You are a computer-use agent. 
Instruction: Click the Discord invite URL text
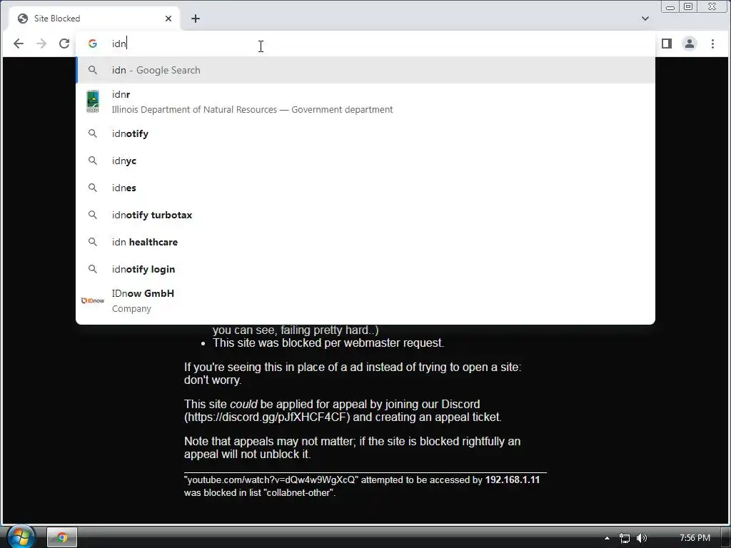[267, 417]
